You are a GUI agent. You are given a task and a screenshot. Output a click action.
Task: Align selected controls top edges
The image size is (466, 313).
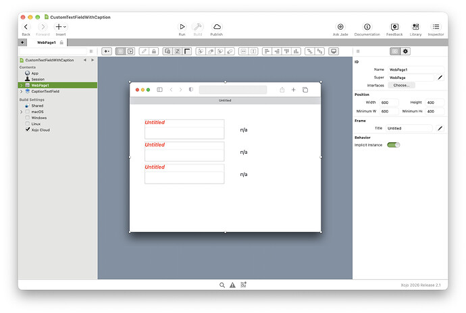286,51
